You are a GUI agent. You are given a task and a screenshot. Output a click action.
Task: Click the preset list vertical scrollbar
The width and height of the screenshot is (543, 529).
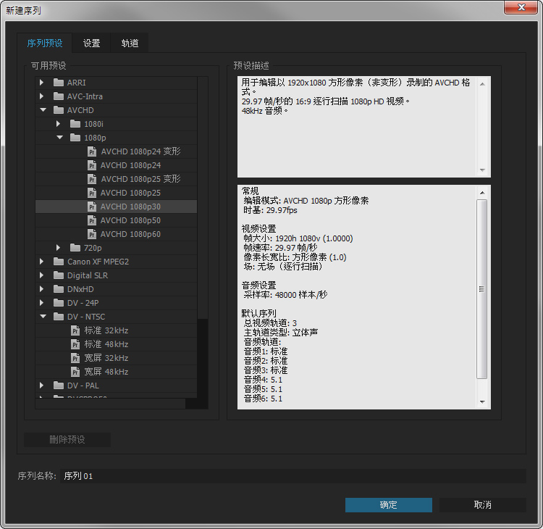coord(203,198)
